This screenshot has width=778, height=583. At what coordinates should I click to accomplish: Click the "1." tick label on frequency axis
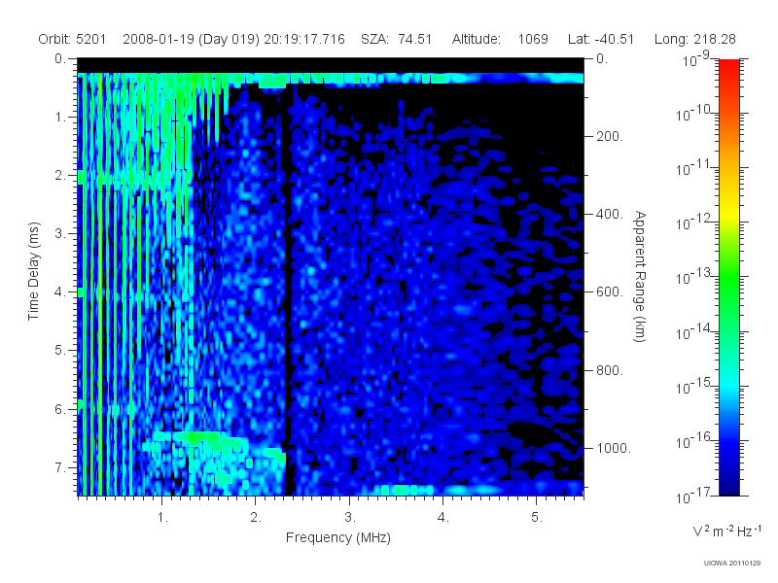(162, 518)
